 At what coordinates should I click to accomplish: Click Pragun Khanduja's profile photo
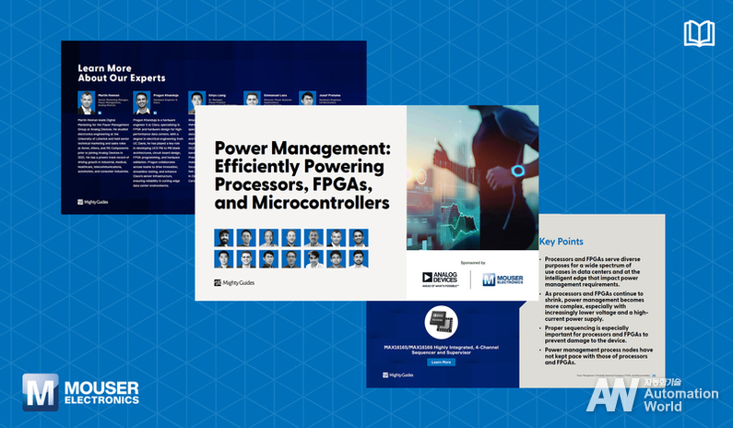[142, 101]
